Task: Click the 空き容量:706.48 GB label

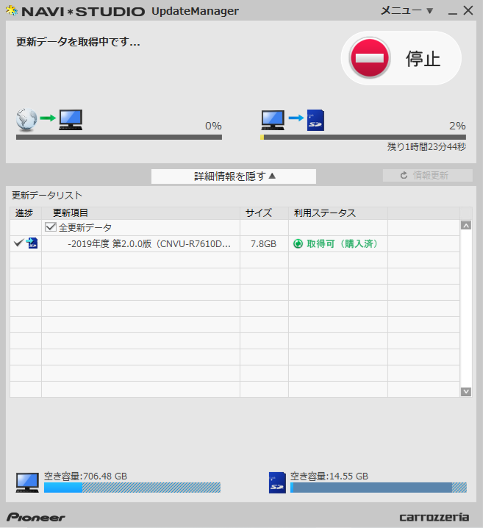Action: pos(86,476)
